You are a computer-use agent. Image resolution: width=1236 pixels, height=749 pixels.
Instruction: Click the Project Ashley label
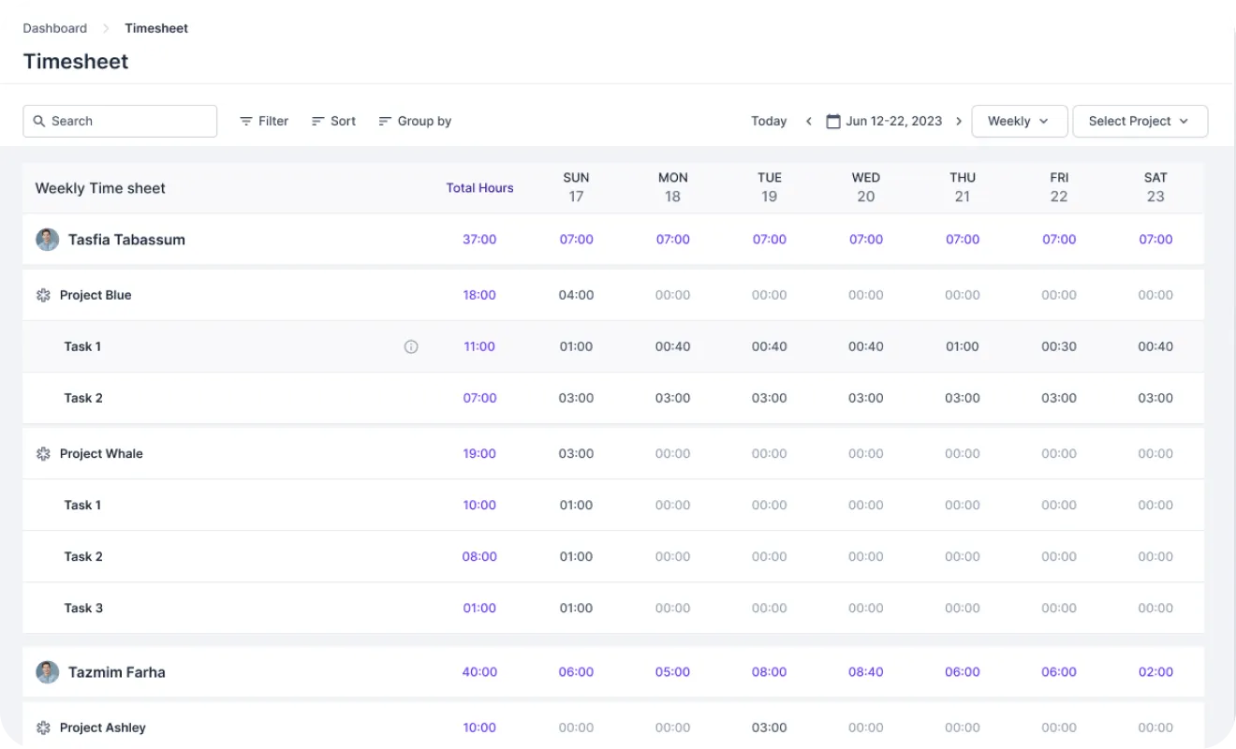point(103,727)
